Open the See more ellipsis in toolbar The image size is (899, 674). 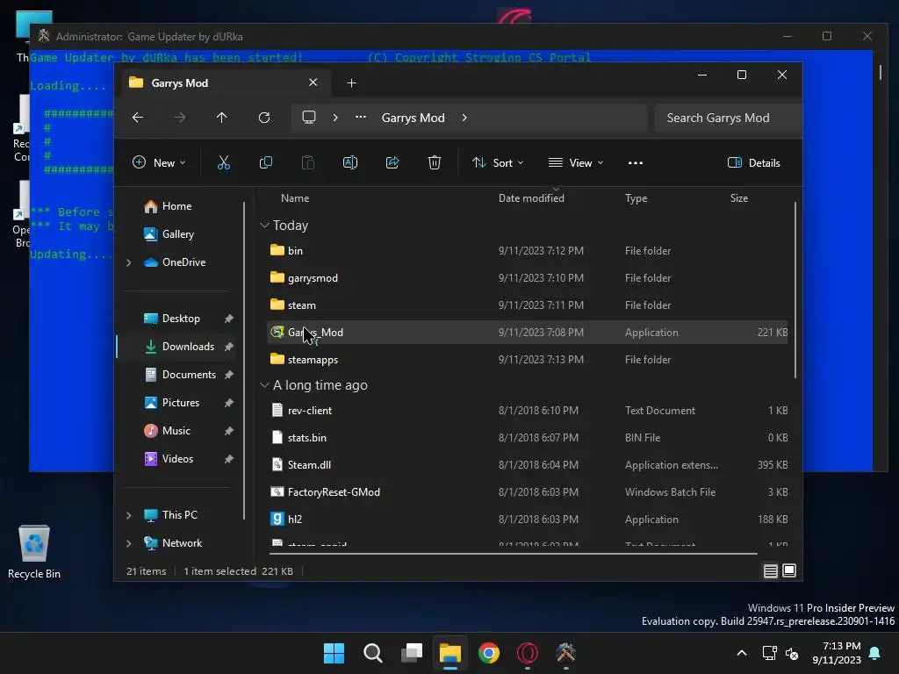pos(636,162)
